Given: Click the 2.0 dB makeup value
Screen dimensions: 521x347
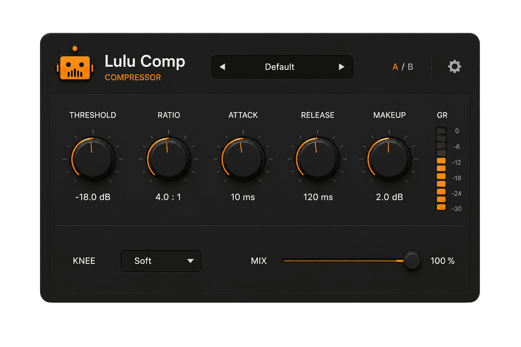Looking at the screenshot, I should [x=389, y=197].
